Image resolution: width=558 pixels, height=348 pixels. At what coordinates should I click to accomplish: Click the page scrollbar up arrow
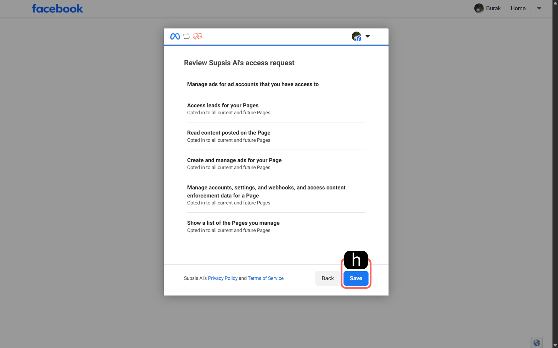(x=555, y=3)
